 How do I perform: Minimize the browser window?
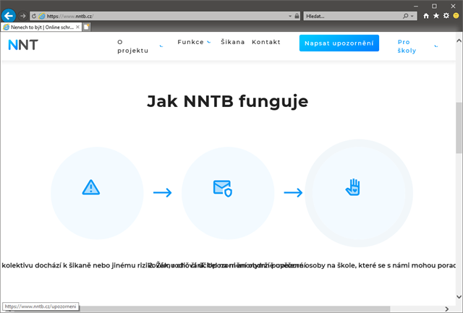(416, 6)
